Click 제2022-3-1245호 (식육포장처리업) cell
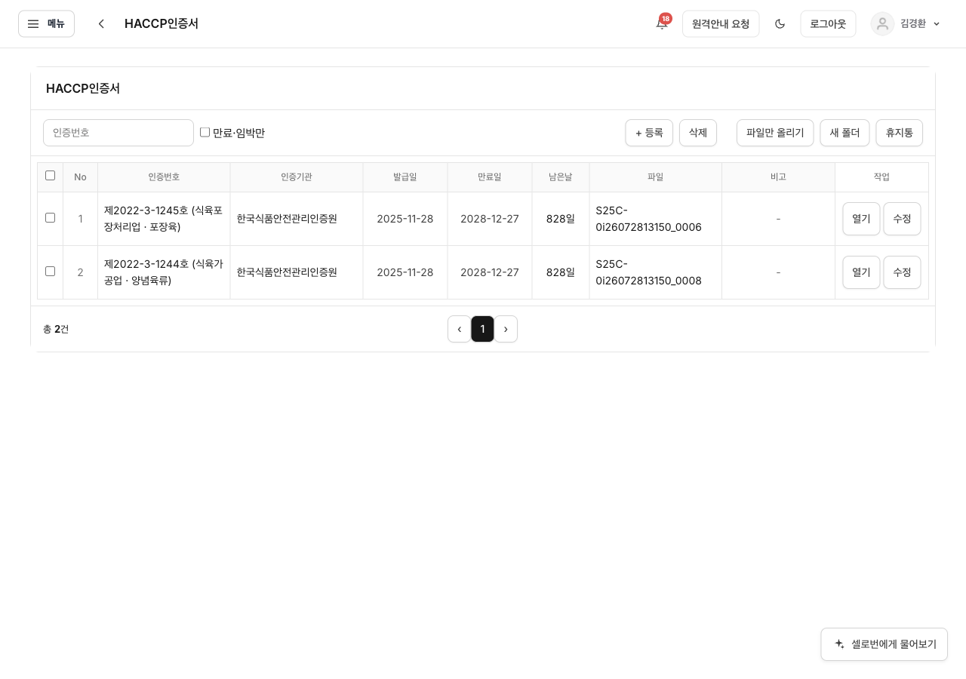966x679 pixels. tap(164, 219)
